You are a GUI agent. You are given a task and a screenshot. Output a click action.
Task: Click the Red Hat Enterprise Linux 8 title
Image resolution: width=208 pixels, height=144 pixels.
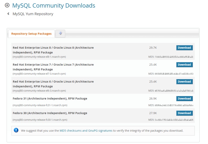pyautogui.click(x=53, y=50)
